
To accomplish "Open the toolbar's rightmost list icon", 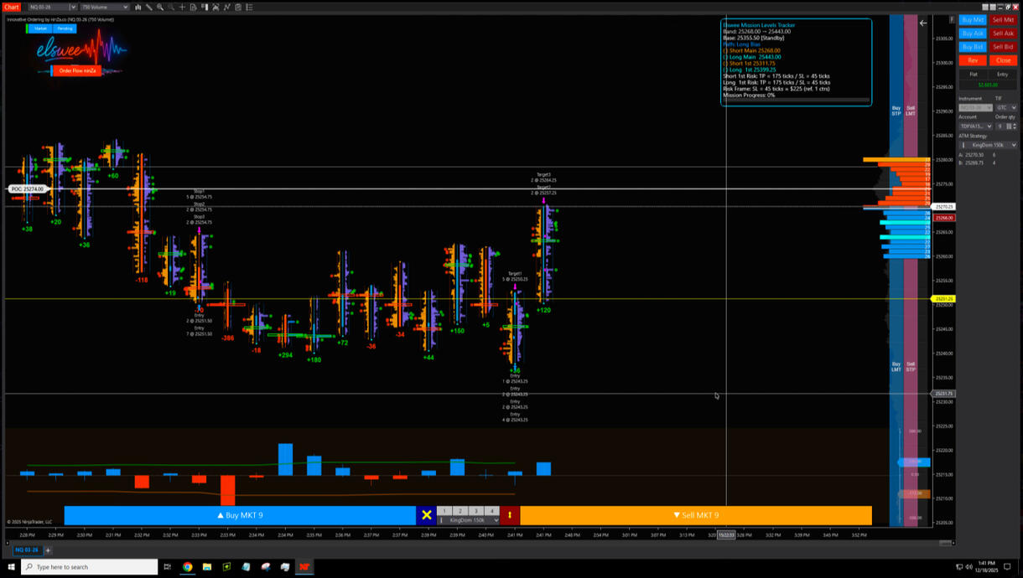I will coord(249,7).
